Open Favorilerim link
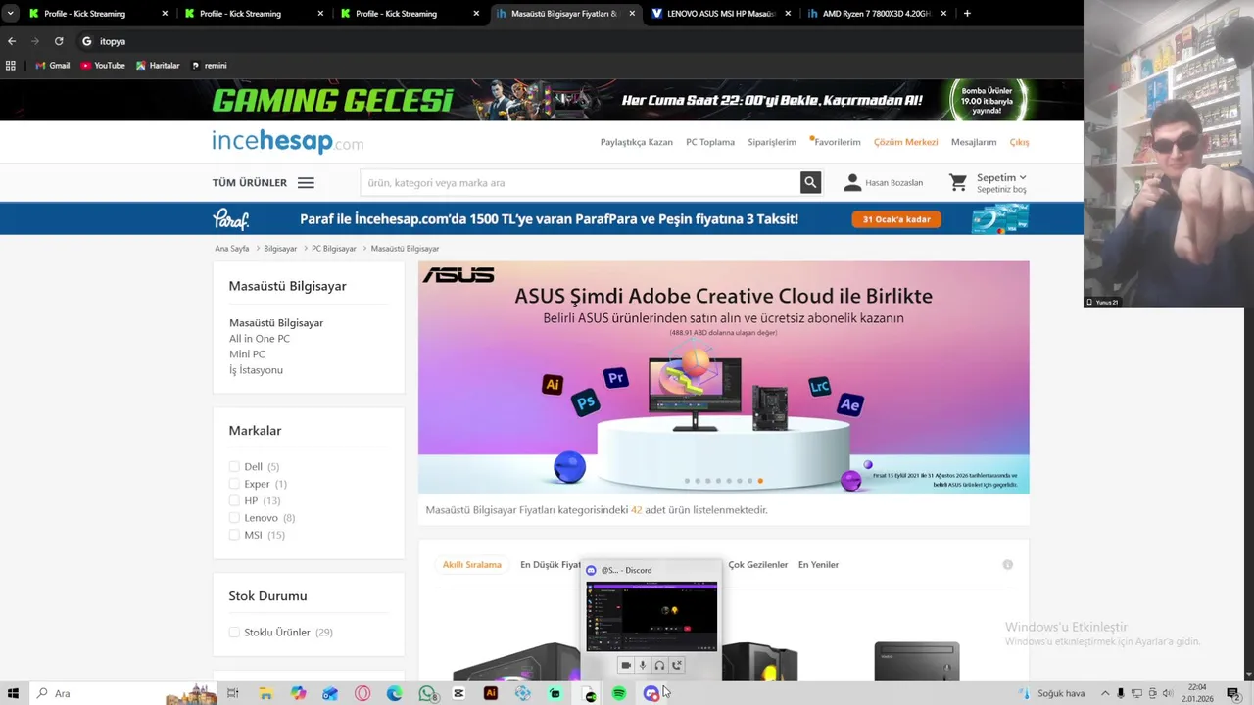The width and height of the screenshot is (1254, 705). [x=838, y=142]
